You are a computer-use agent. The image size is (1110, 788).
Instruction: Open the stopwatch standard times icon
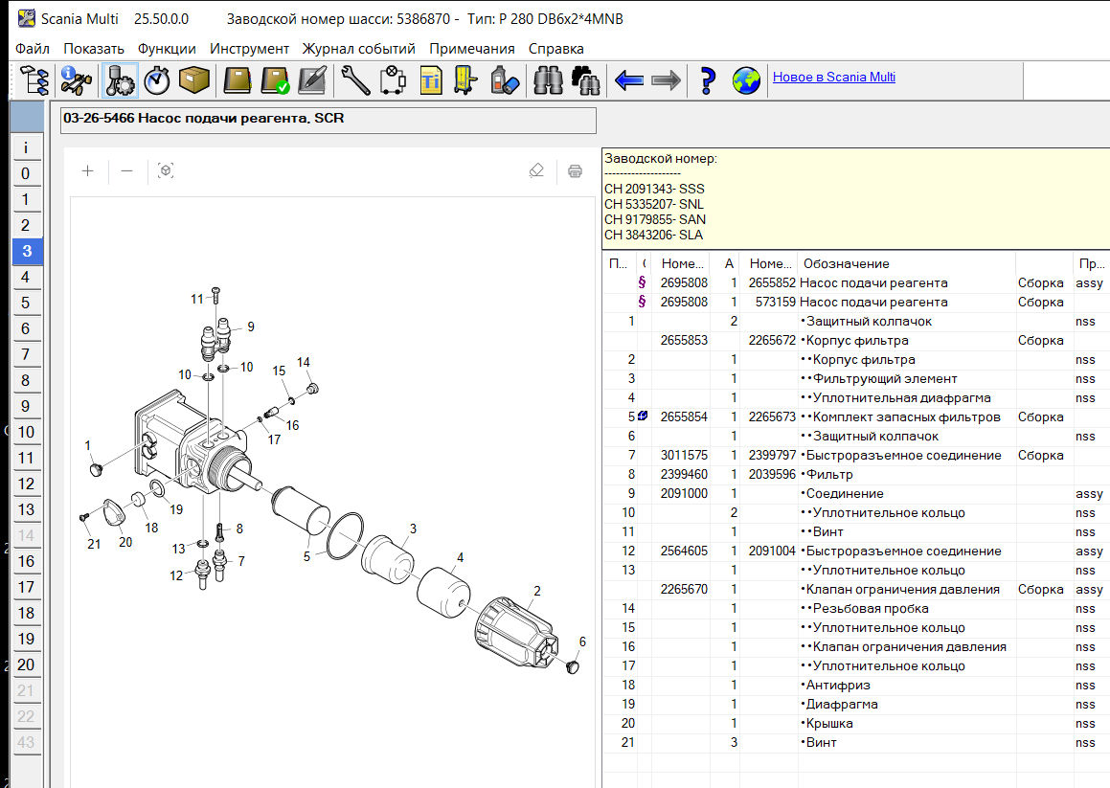tap(156, 80)
